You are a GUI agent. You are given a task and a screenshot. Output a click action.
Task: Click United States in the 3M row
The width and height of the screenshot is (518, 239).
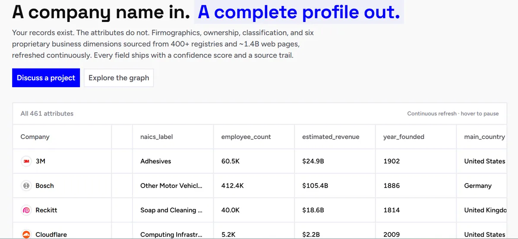tap(484, 161)
